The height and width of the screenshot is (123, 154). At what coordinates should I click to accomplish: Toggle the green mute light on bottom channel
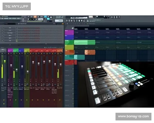pyautogui.click(x=17, y=40)
